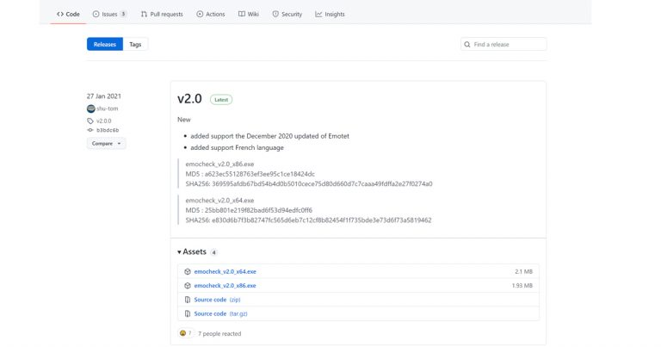
Task: Click the file icon beside Source code (zip)
Action: 187,300
